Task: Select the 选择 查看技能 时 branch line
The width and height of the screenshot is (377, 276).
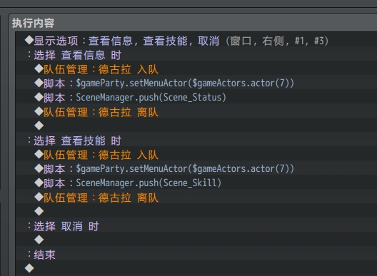Action: (196, 140)
